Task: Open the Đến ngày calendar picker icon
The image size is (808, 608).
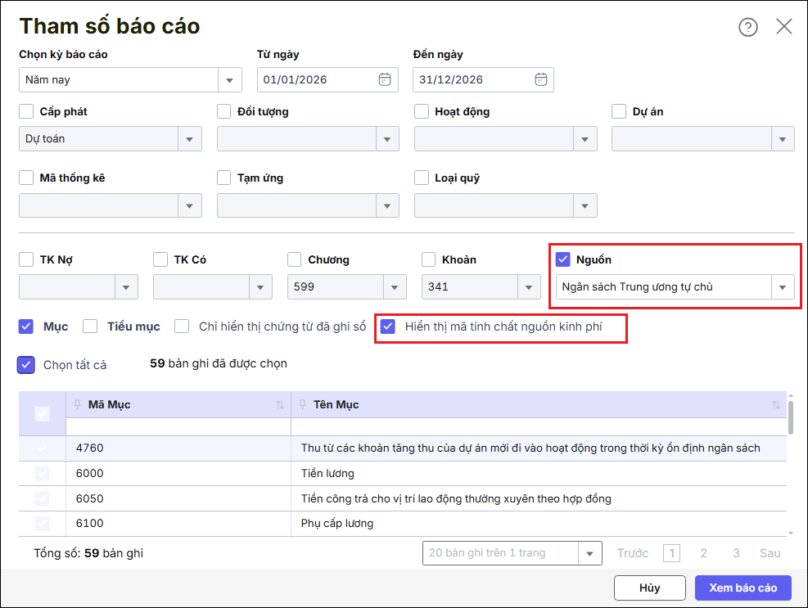Action: click(x=540, y=79)
